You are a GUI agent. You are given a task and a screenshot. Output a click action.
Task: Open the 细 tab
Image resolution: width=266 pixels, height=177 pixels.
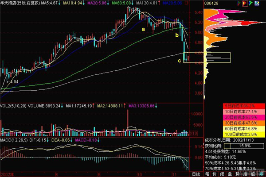click(223, 174)
